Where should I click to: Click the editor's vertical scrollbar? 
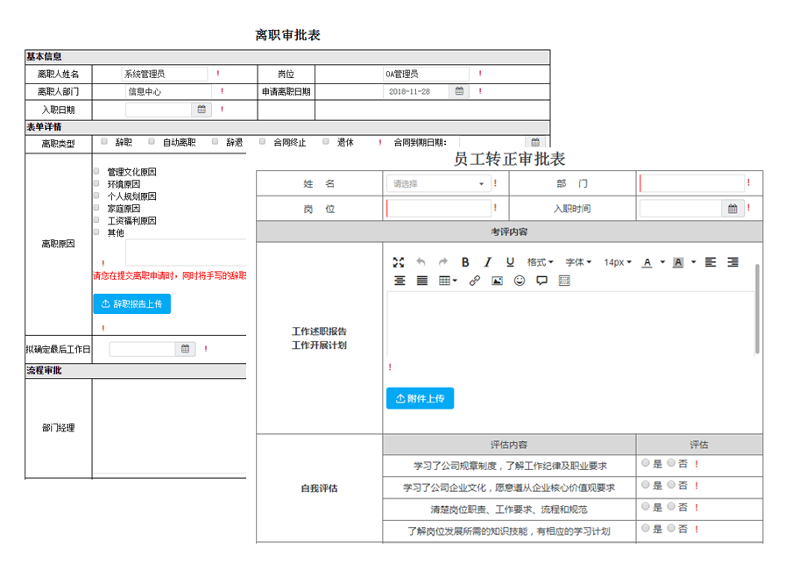point(758,309)
